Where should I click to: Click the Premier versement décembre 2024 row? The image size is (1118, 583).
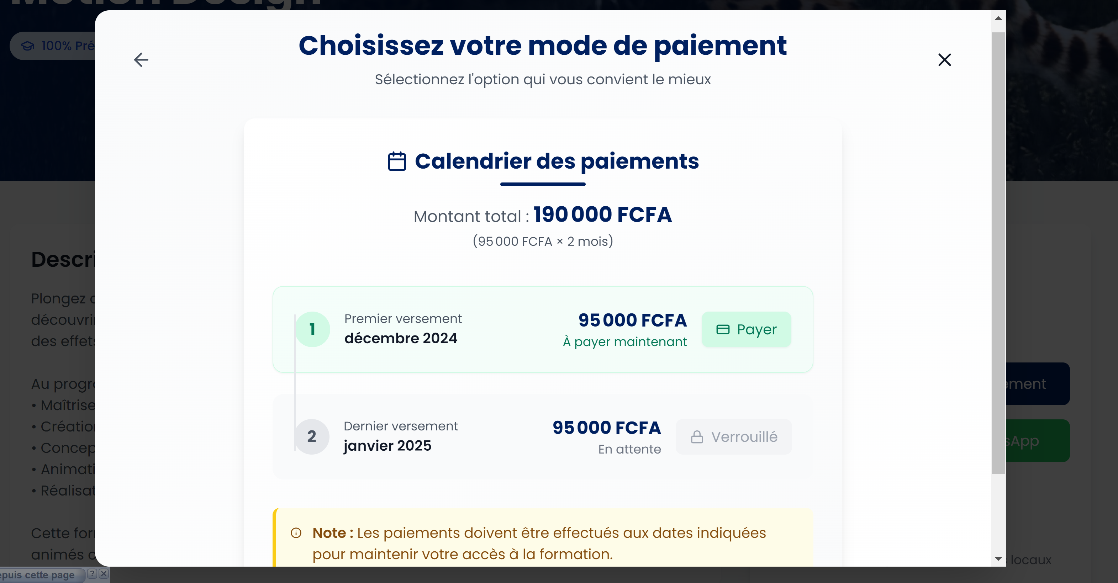pos(434,329)
